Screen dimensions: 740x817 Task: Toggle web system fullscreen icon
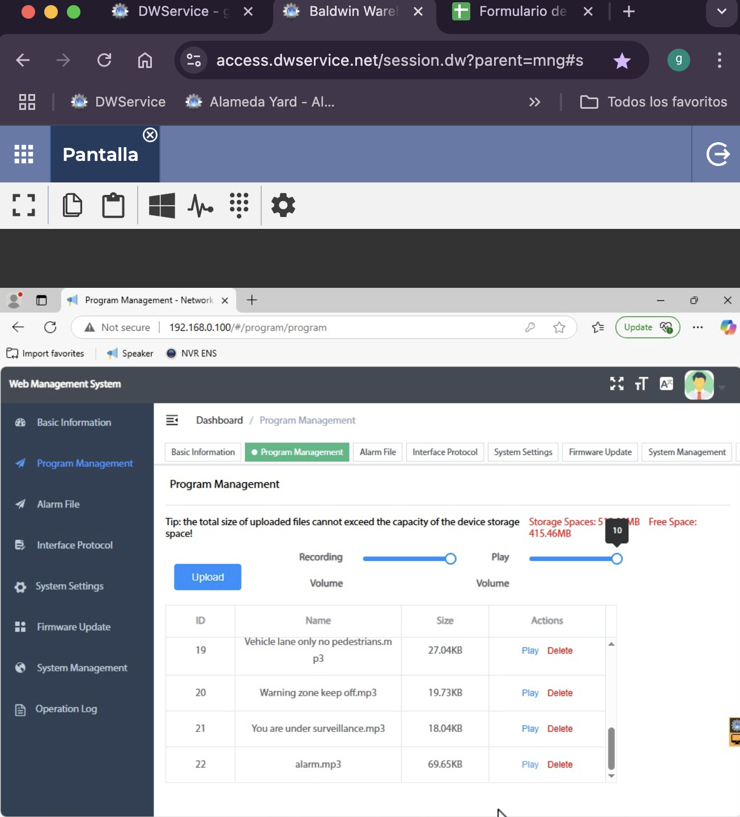(616, 384)
